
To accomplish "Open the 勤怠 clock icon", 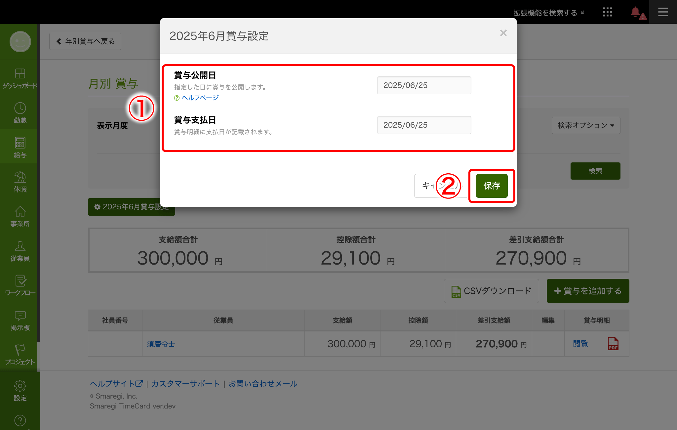I will pos(20,108).
